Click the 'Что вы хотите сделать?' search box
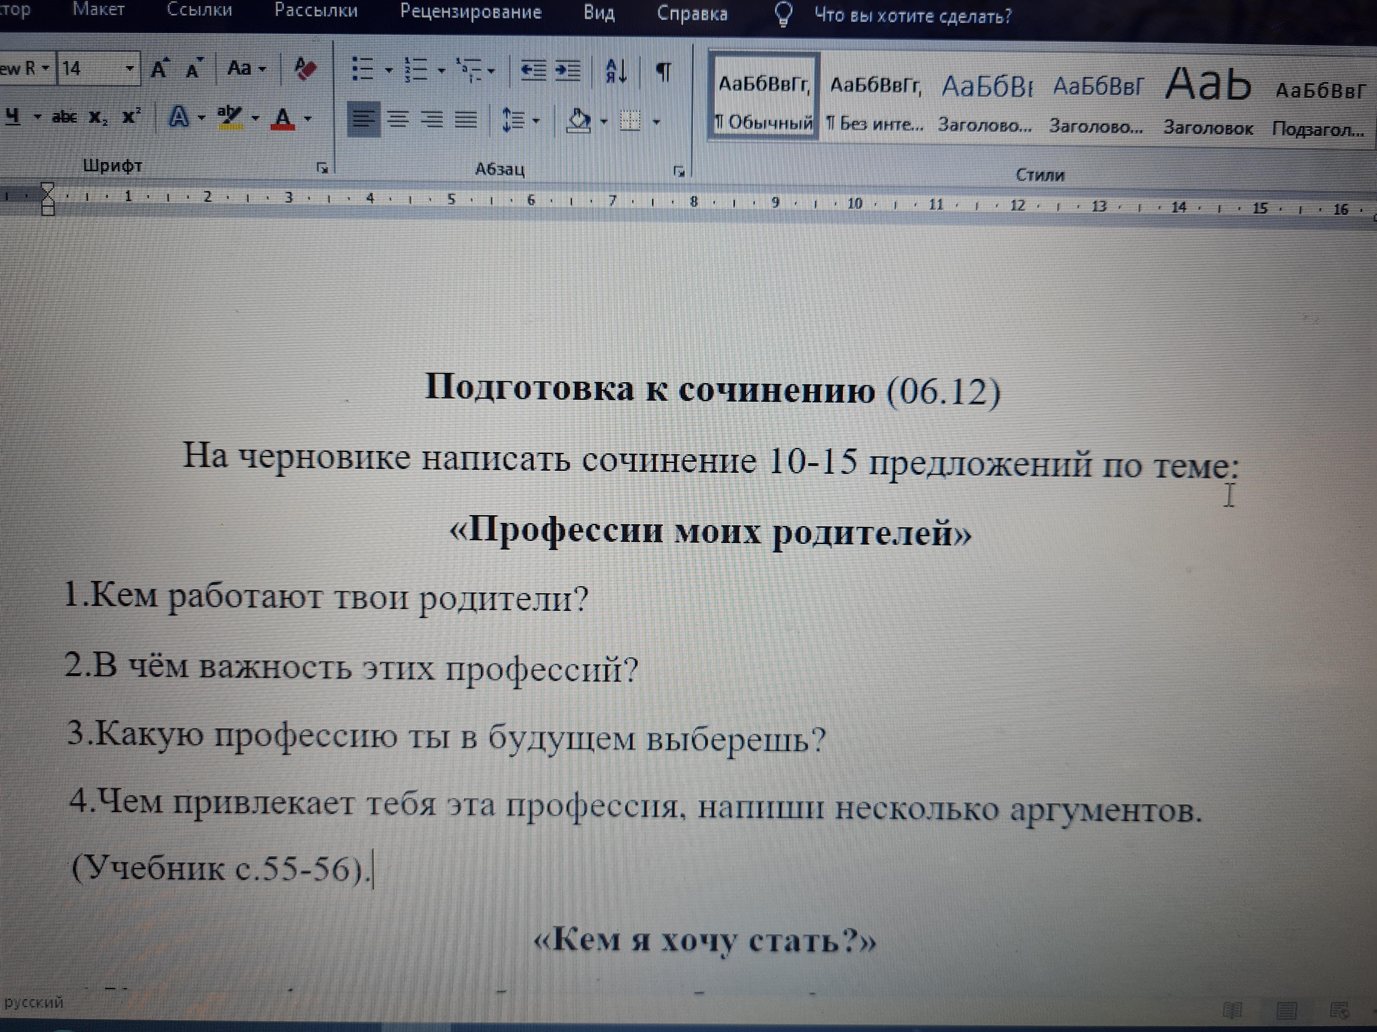Image resolution: width=1377 pixels, height=1032 pixels. [x=913, y=16]
